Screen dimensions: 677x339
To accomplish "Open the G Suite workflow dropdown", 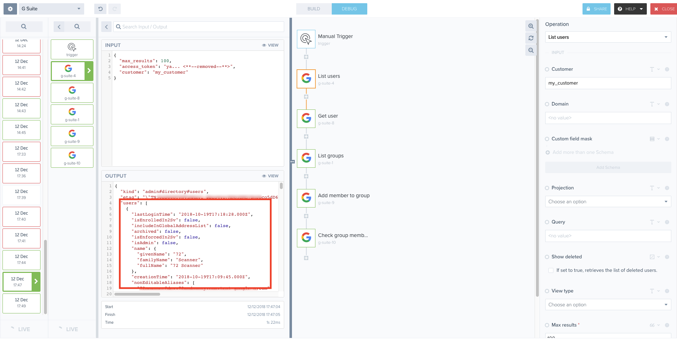I will (51, 9).
